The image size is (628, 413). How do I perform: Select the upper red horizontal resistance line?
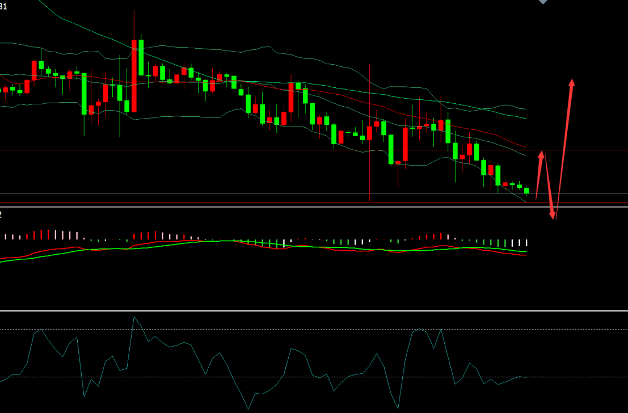click(314, 150)
